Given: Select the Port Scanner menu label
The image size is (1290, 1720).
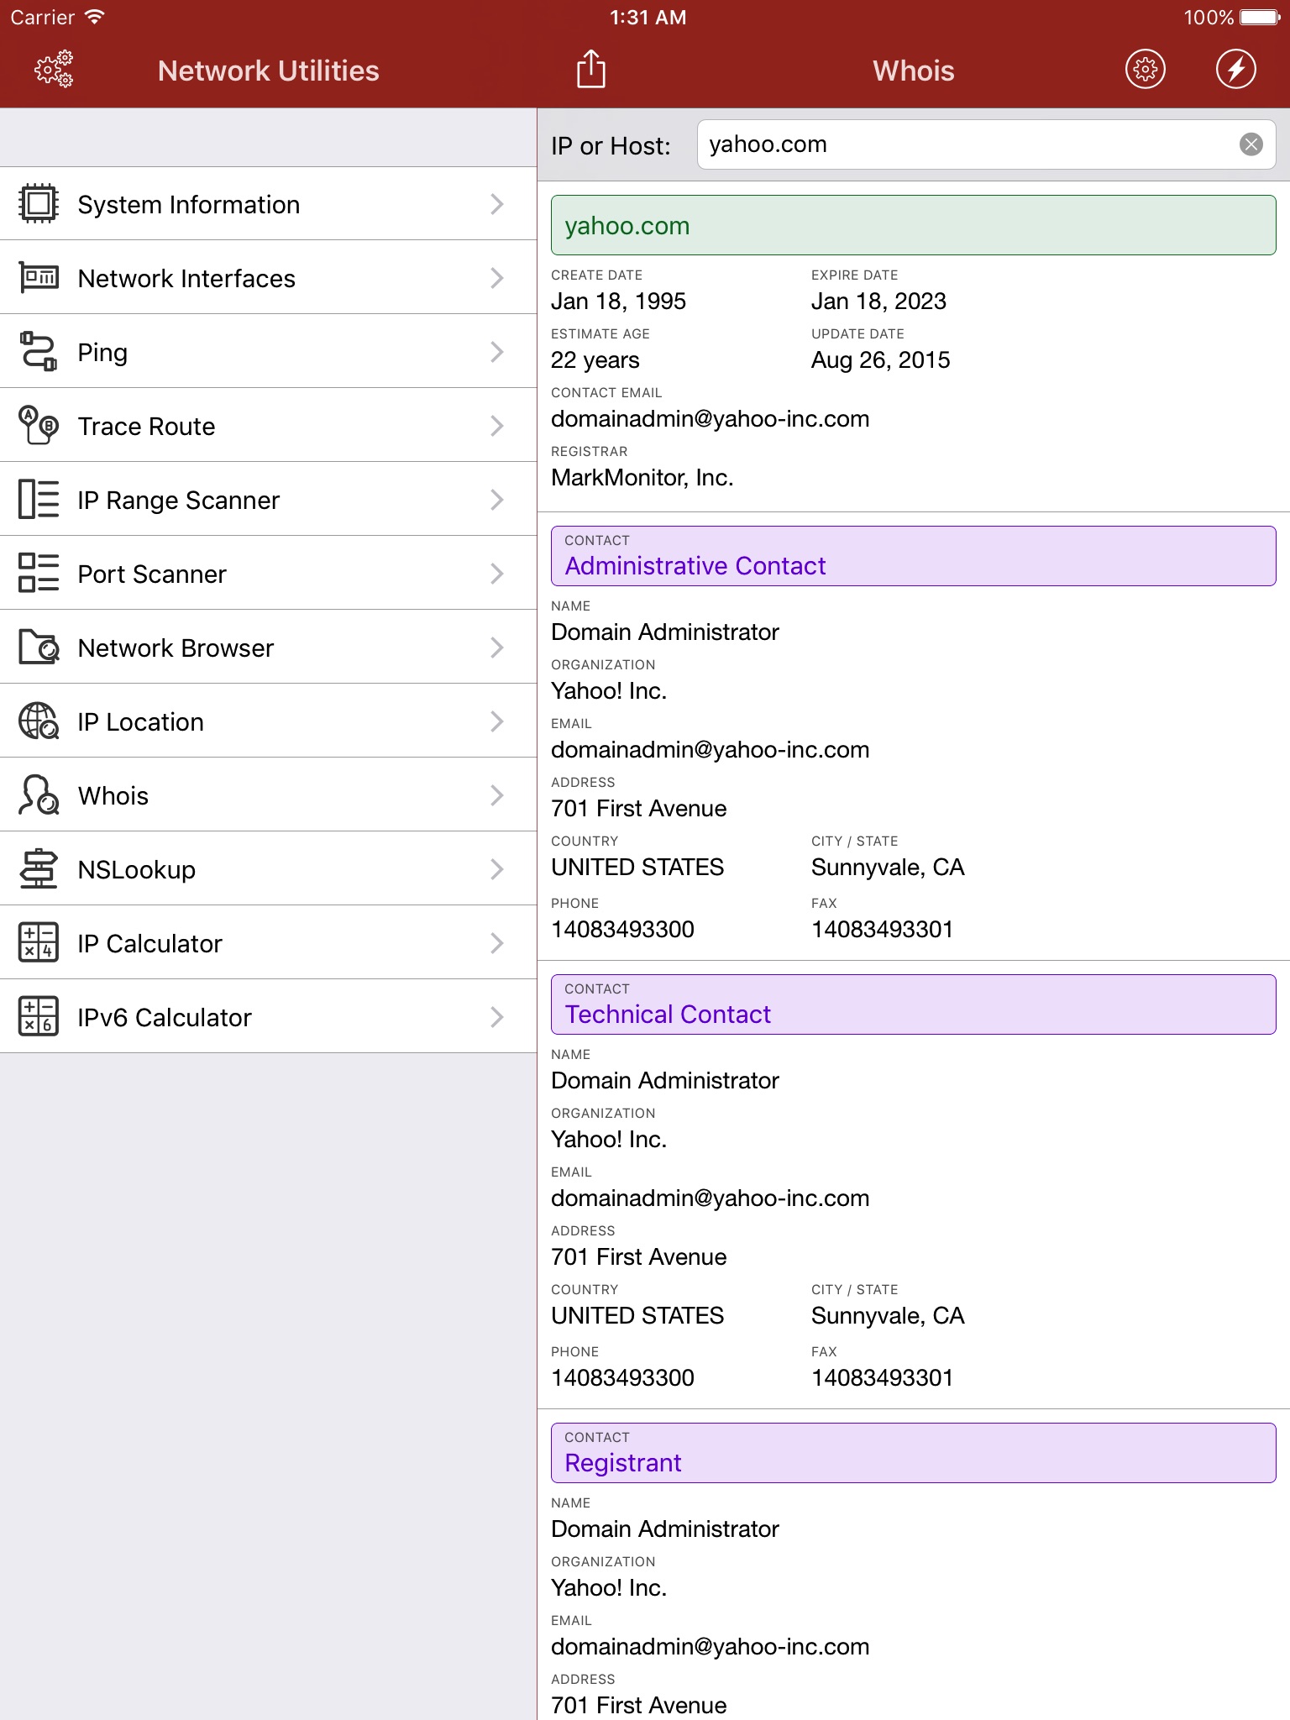Looking at the screenshot, I should pos(152,574).
